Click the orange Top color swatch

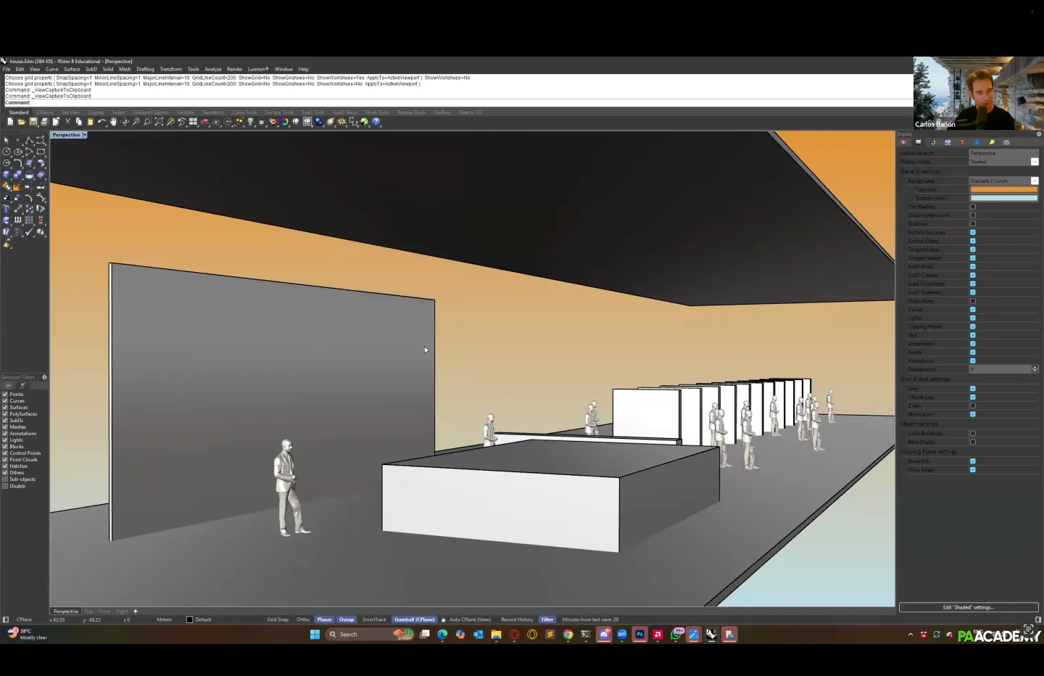[x=1003, y=189]
